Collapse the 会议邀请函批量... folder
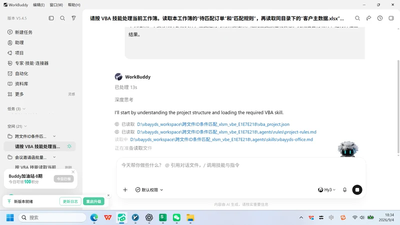The image size is (400, 225). click(x=54, y=157)
